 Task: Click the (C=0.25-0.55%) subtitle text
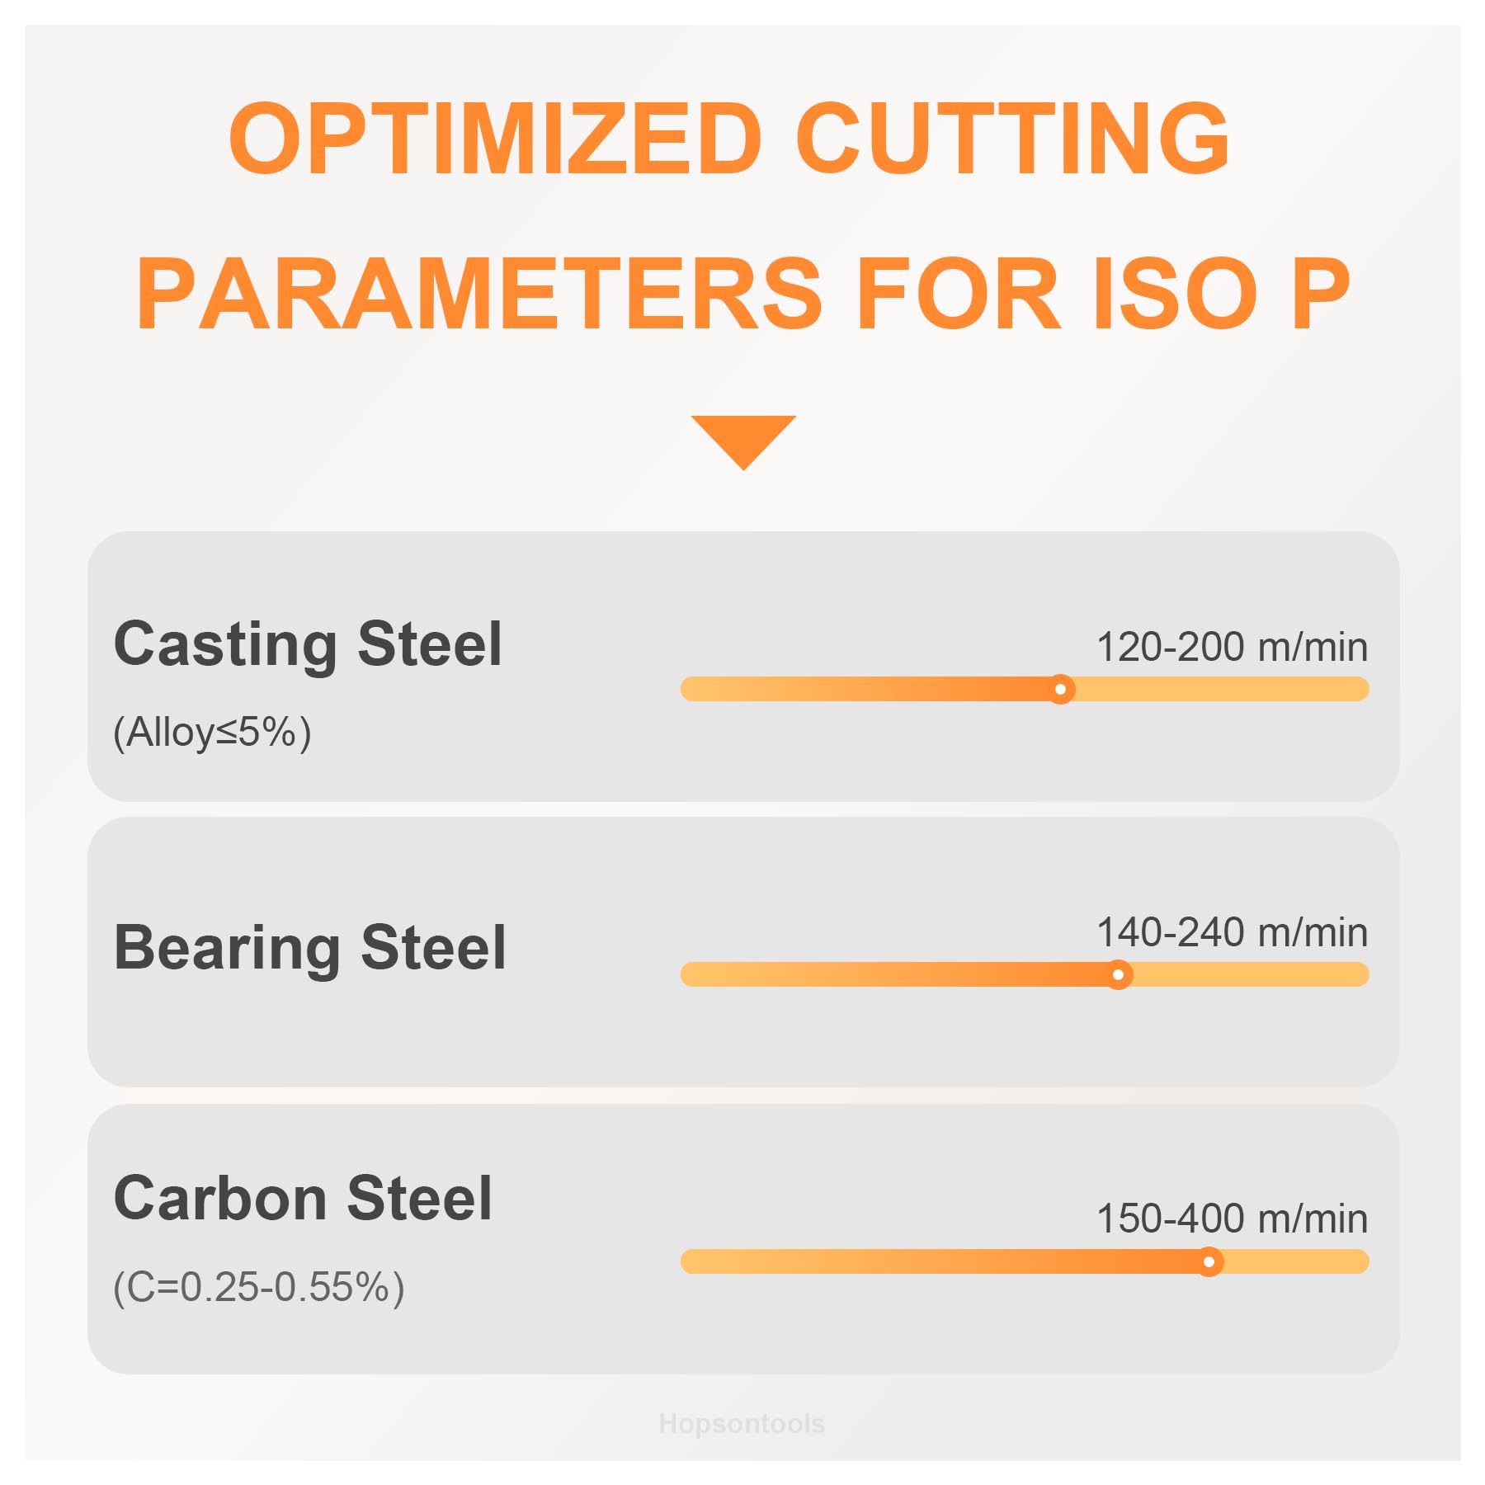point(258,1287)
